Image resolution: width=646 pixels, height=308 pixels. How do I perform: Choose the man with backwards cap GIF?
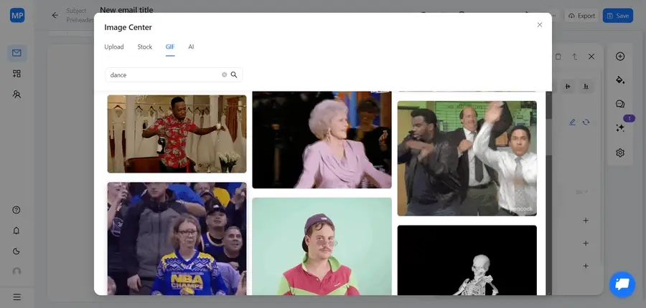tap(322, 246)
